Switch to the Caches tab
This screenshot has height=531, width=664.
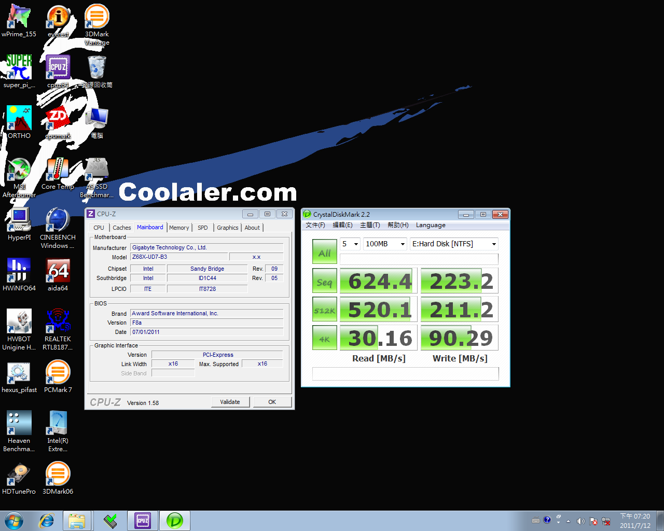coord(122,228)
